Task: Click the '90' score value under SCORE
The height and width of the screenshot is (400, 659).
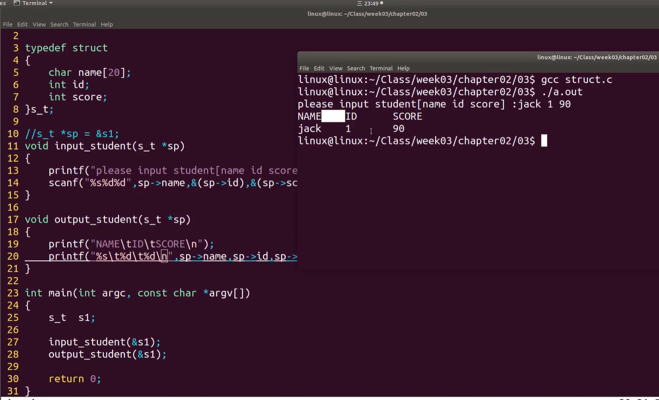Action: [x=399, y=129]
